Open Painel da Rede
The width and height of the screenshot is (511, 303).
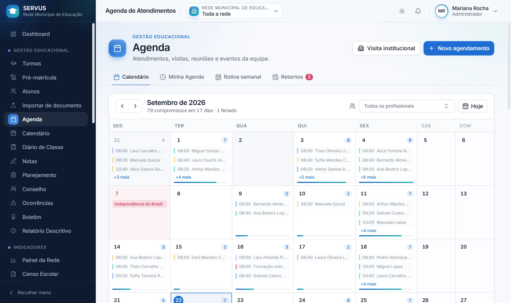tap(46, 260)
